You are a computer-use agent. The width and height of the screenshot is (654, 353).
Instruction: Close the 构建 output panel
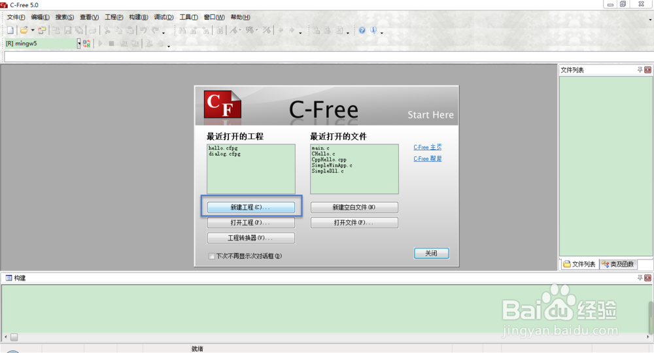point(647,278)
